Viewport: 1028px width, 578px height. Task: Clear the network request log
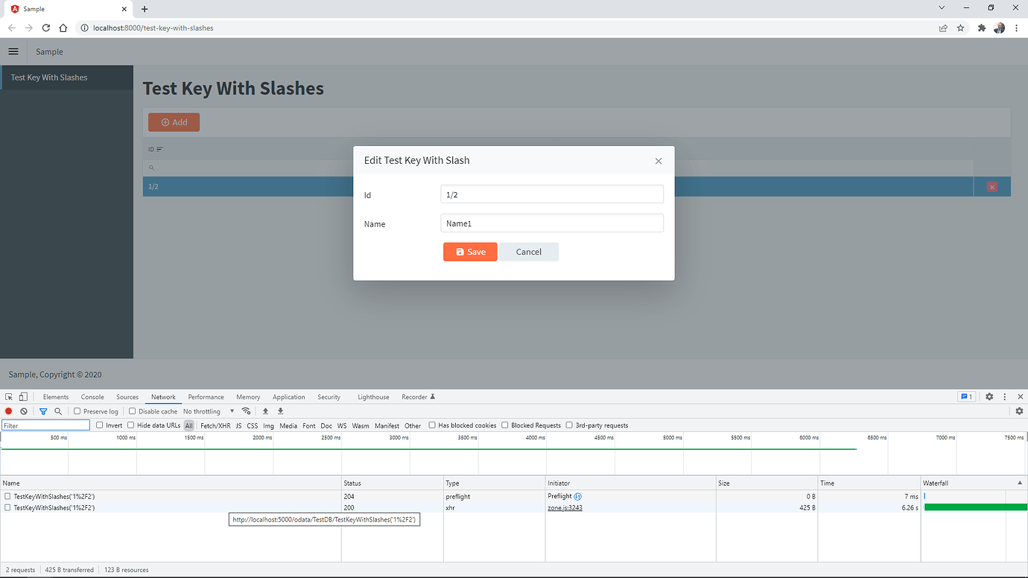(23, 410)
